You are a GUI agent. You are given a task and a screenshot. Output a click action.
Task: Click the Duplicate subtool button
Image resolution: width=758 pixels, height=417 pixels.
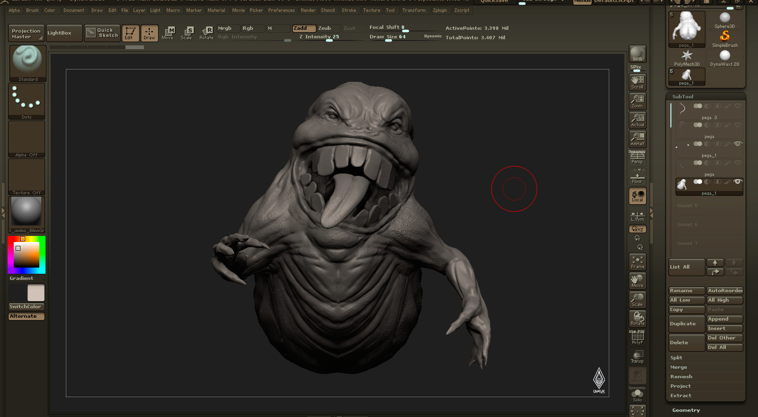point(686,324)
